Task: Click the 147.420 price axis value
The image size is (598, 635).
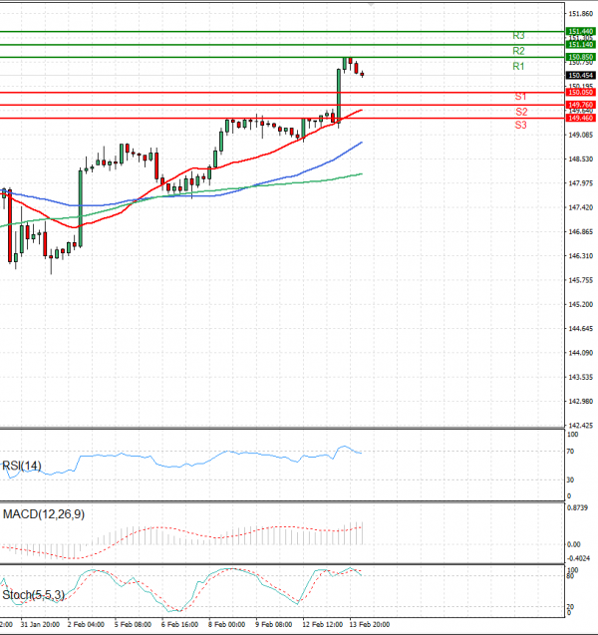Action: [581, 207]
